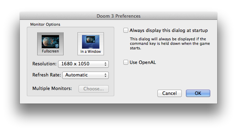Select the Fullscreen display mode icon
Image resolution: width=237 pixels, height=131 pixels.
click(x=50, y=44)
